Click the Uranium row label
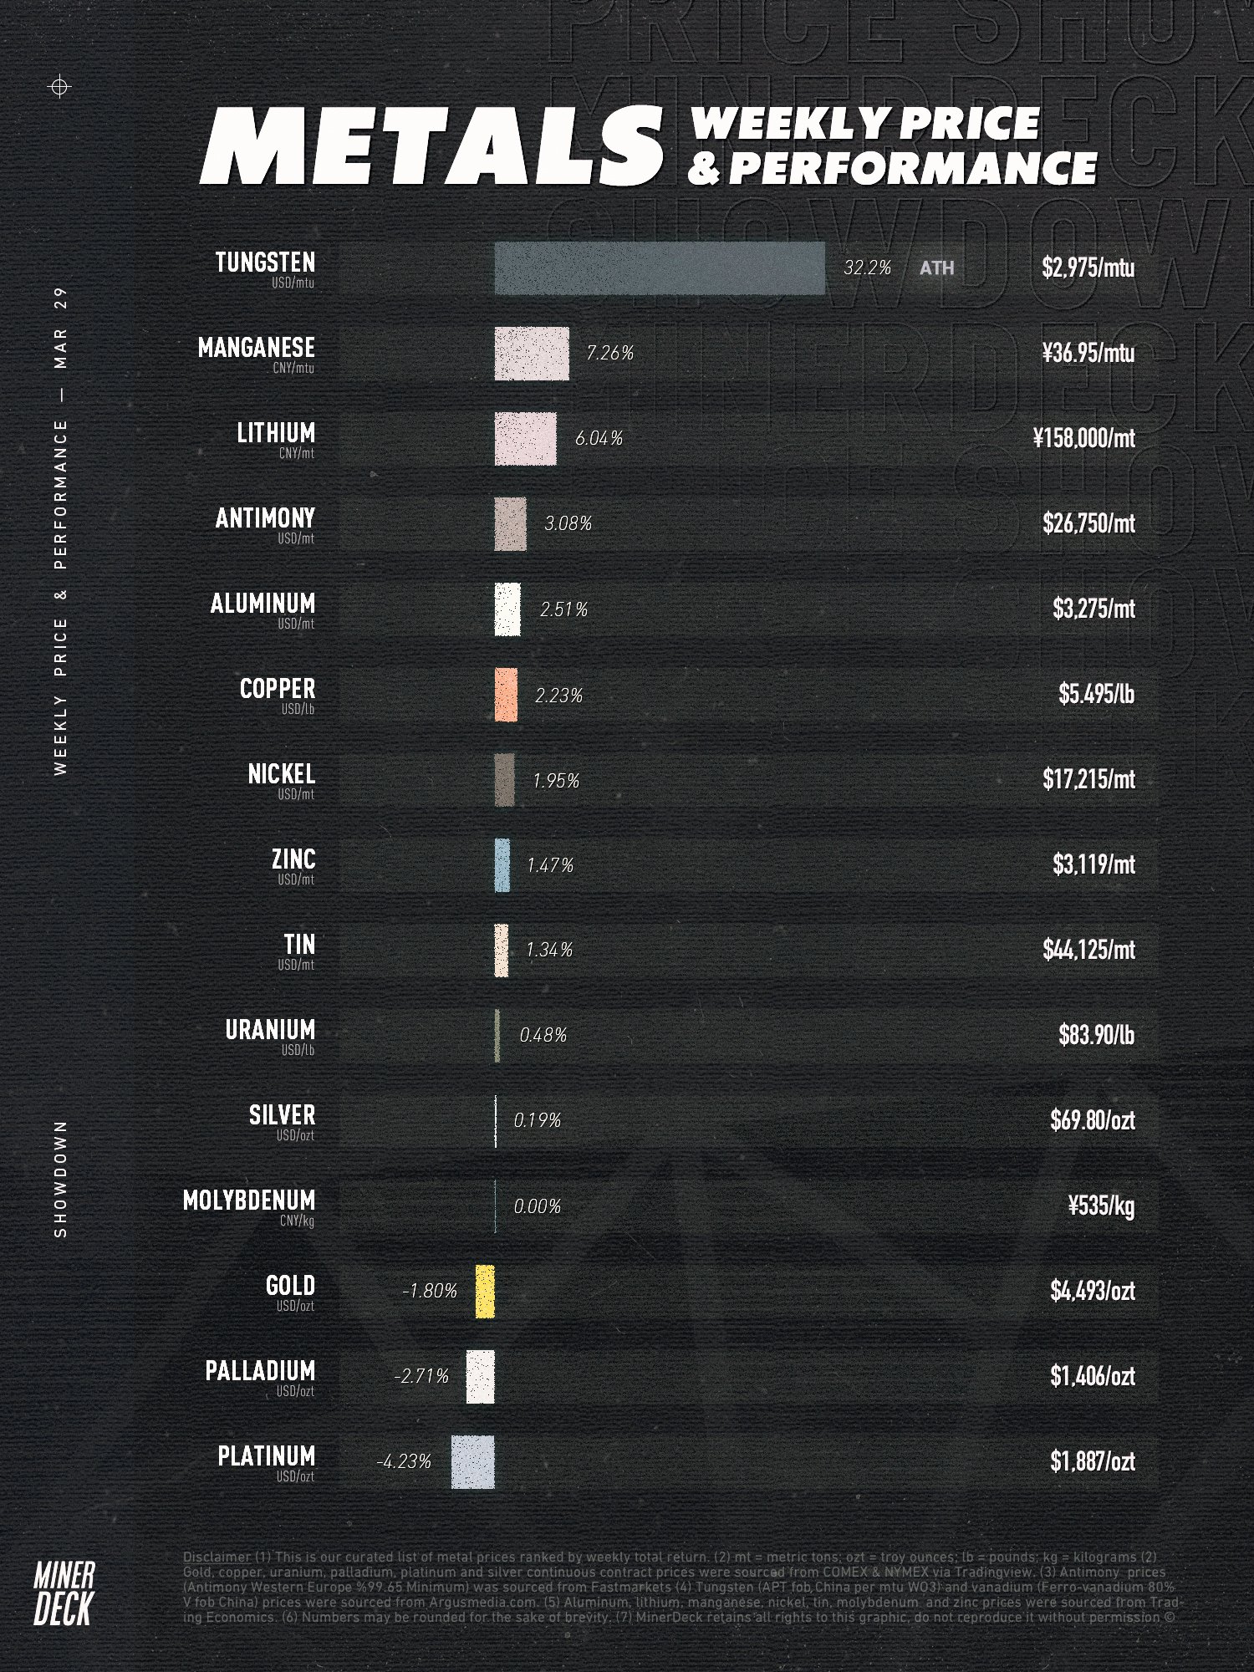The image size is (1254, 1672). coord(269,1031)
